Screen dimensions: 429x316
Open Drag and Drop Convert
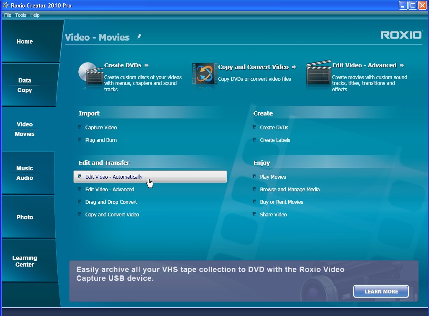[111, 202]
